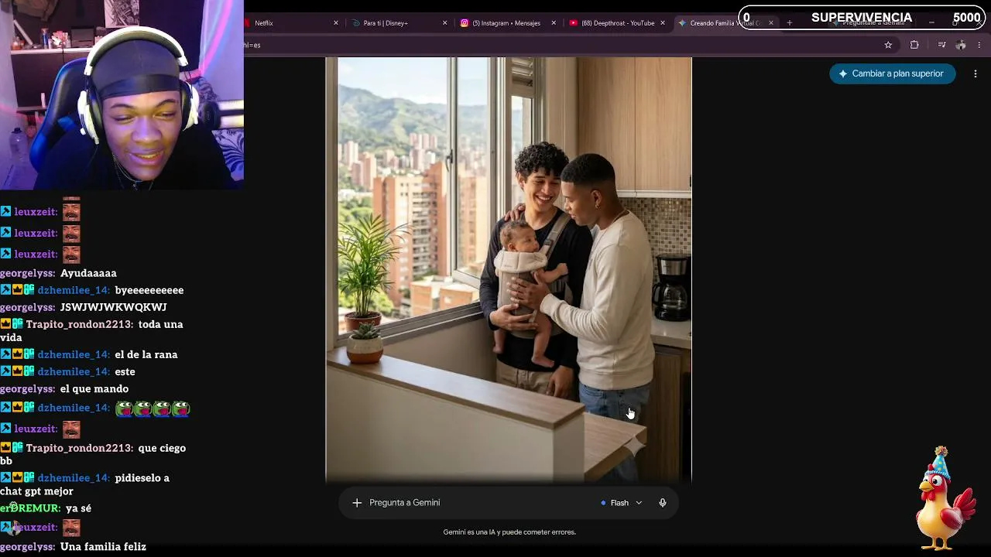Open a new browser tab
Image resolution: width=991 pixels, height=557 pixels.
[x=790, y=23]
